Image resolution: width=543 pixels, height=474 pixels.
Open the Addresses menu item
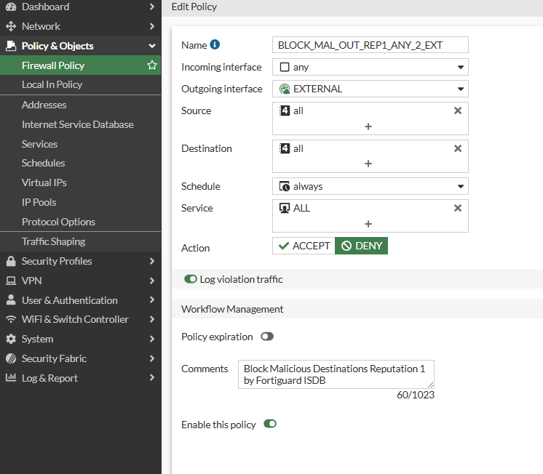pos(44,105)
